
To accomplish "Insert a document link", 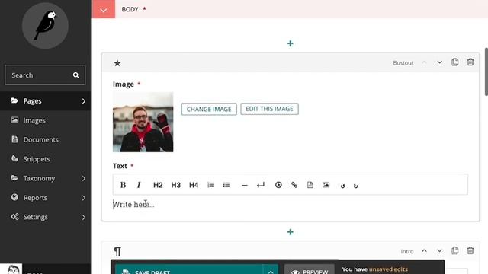I will (x=310, y=185).
